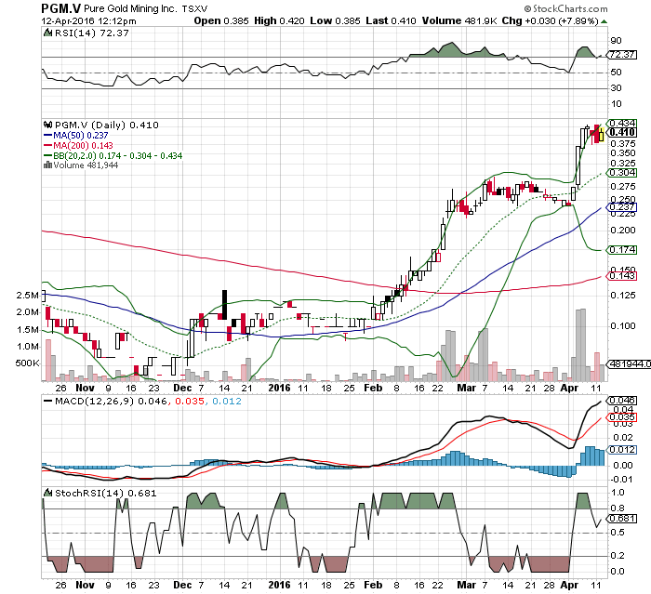Image resolution: width=651 pixels, height=594 pixels.
Task: Click the 12-Apr-2016 12:12pm timestamp
Action: click(88, 20)
